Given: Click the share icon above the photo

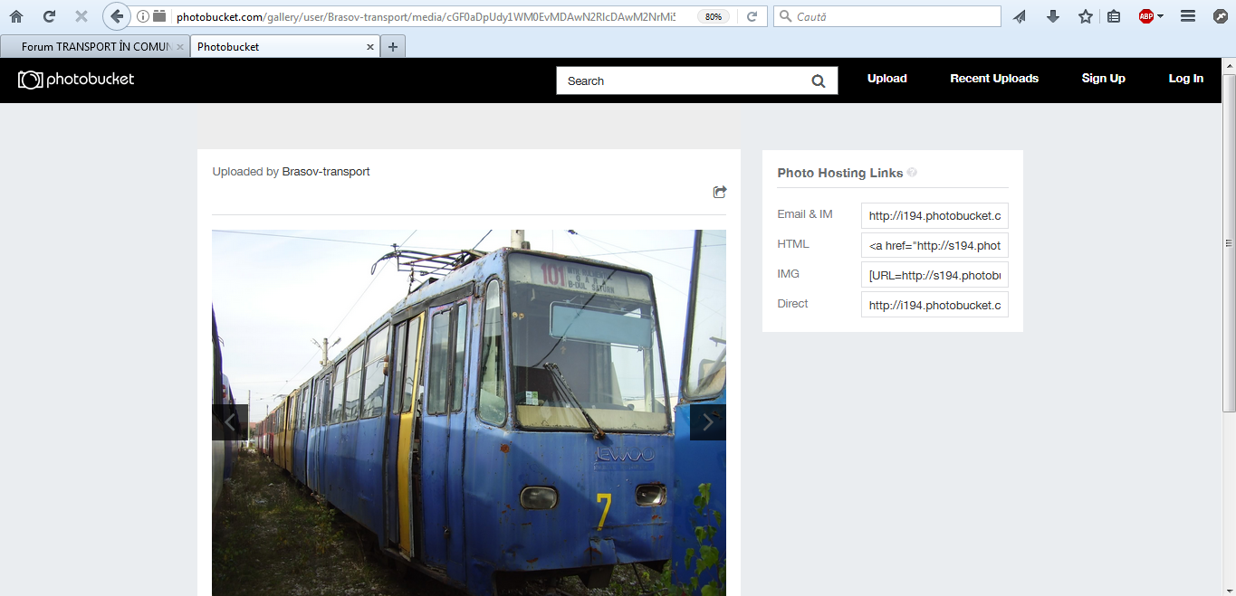Looking at the screenshot, I should click(x=720, y=192).
